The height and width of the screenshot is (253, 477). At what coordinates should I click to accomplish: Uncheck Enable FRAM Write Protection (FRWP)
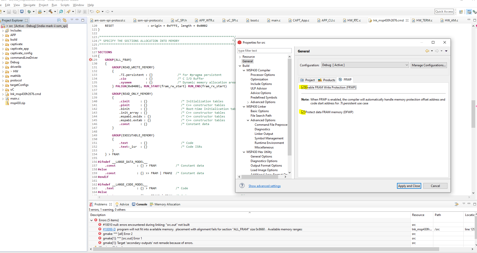[x=303, y=87]
